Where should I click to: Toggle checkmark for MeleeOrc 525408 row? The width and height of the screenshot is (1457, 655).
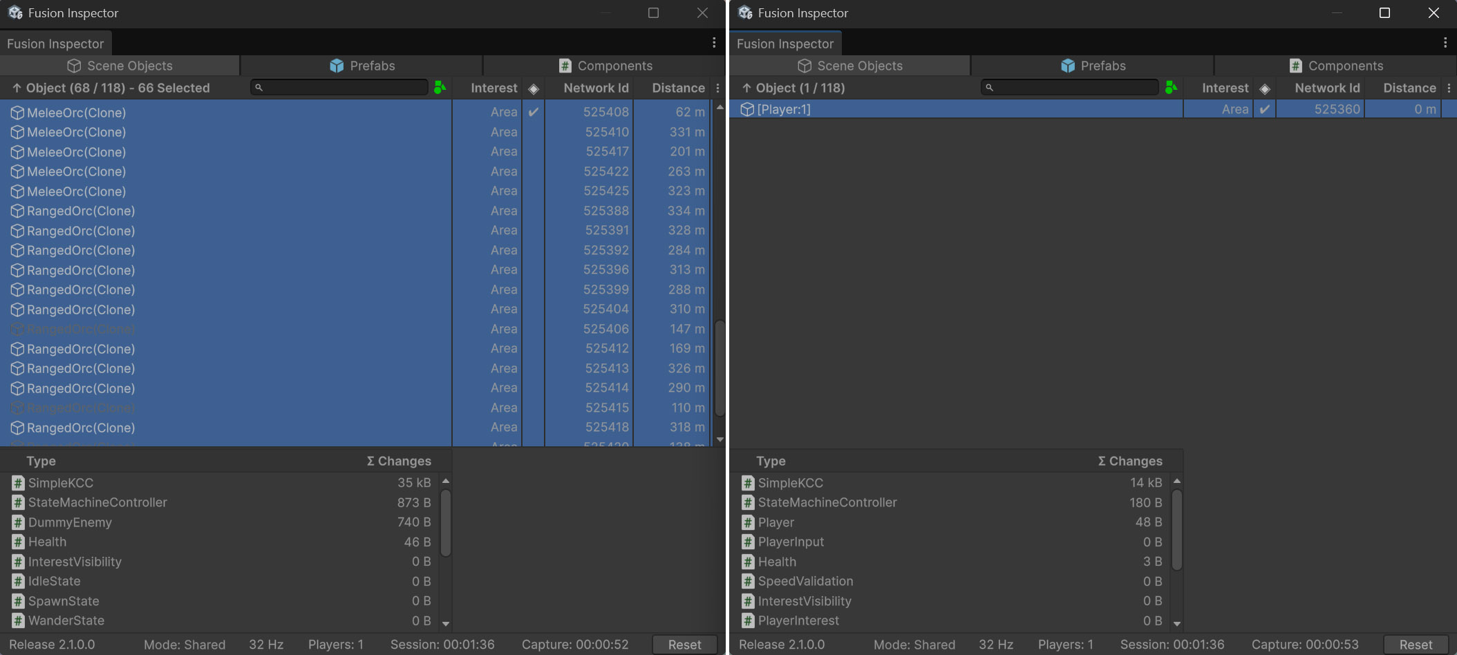(x=533, y=112)
